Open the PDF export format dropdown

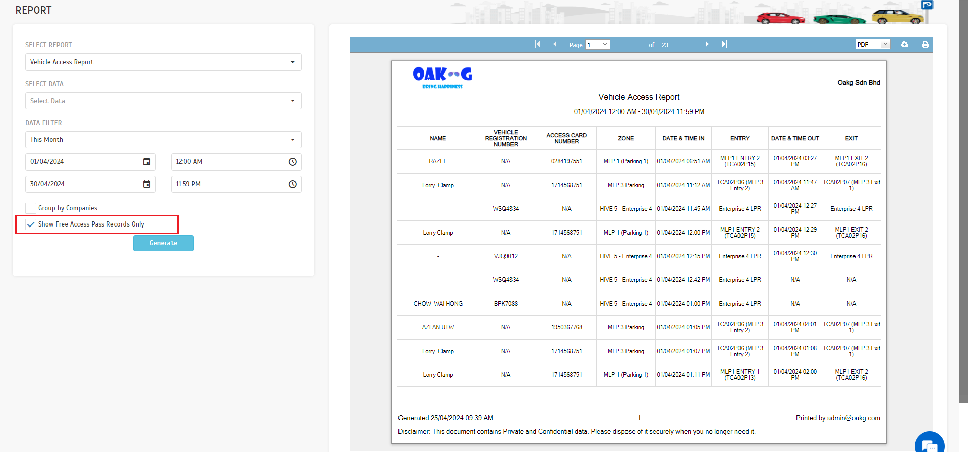point(873,44)
